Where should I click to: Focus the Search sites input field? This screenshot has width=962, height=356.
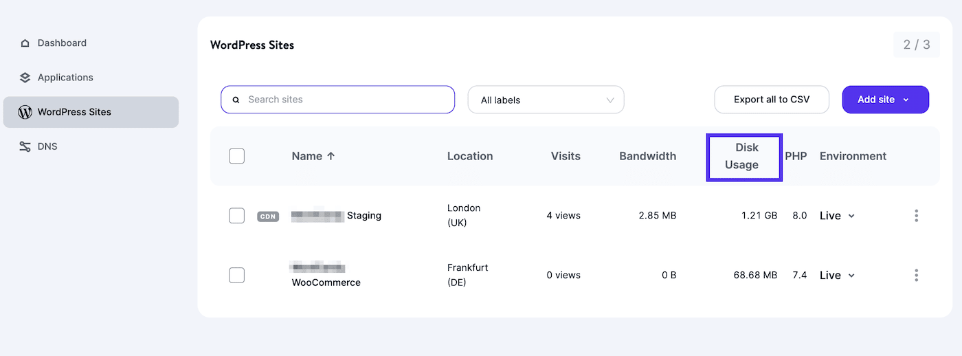point(337,100)
